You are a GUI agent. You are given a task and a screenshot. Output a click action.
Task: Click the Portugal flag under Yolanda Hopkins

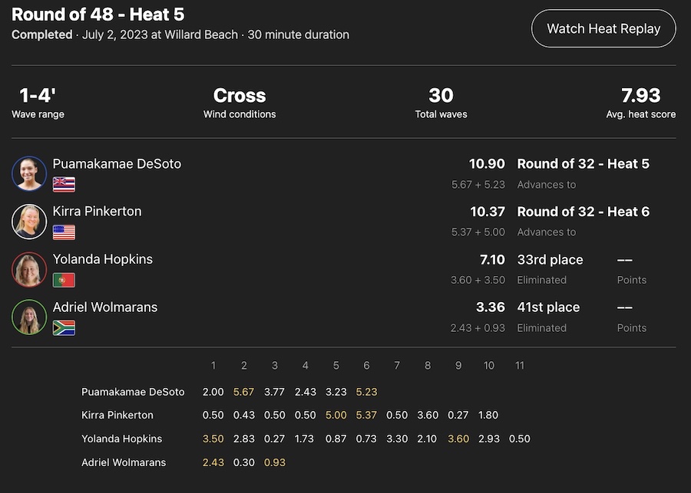point(64,280)
